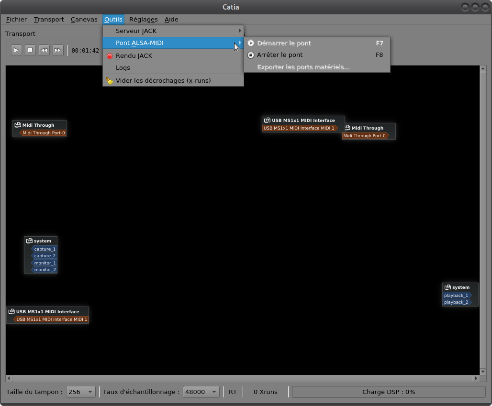Click the Midi Through title on left box
Screen dimensions: 492x406
[38, 125]
